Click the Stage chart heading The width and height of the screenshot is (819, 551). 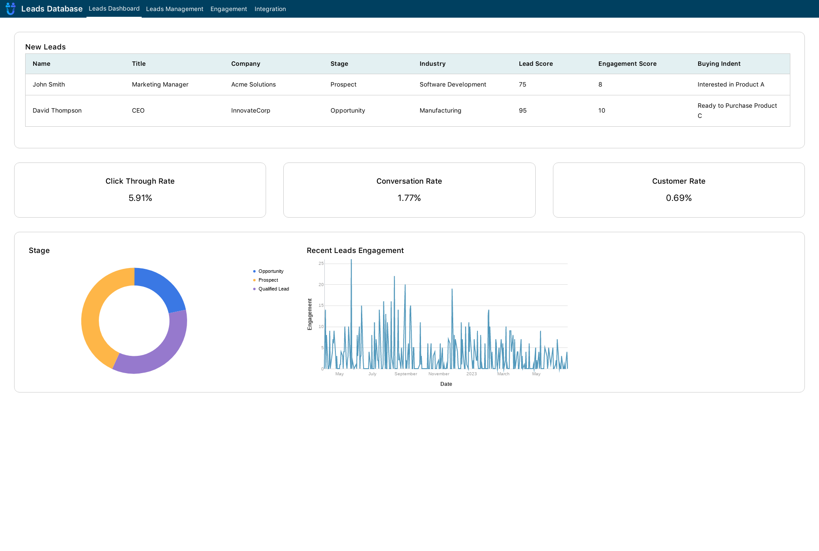click(39, 250)
